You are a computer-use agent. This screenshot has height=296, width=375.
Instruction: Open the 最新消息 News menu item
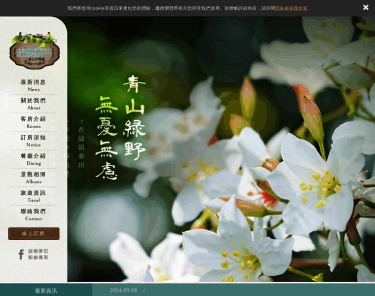coord(33,85)
